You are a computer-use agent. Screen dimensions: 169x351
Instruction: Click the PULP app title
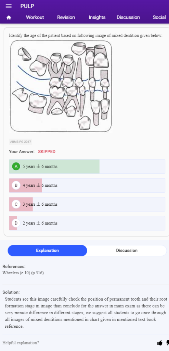[27, 6]
